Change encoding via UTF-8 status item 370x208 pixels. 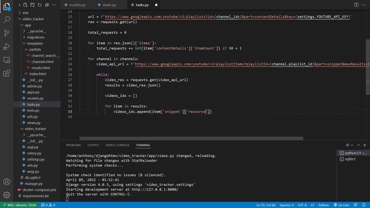click(x=302, y=205)
